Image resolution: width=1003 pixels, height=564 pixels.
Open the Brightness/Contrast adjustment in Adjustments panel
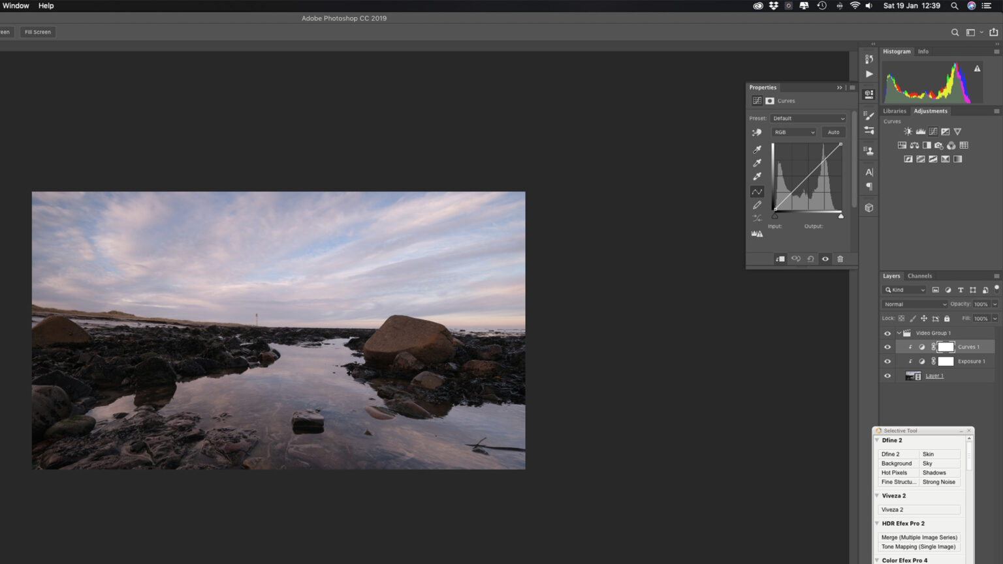[908, 131]
